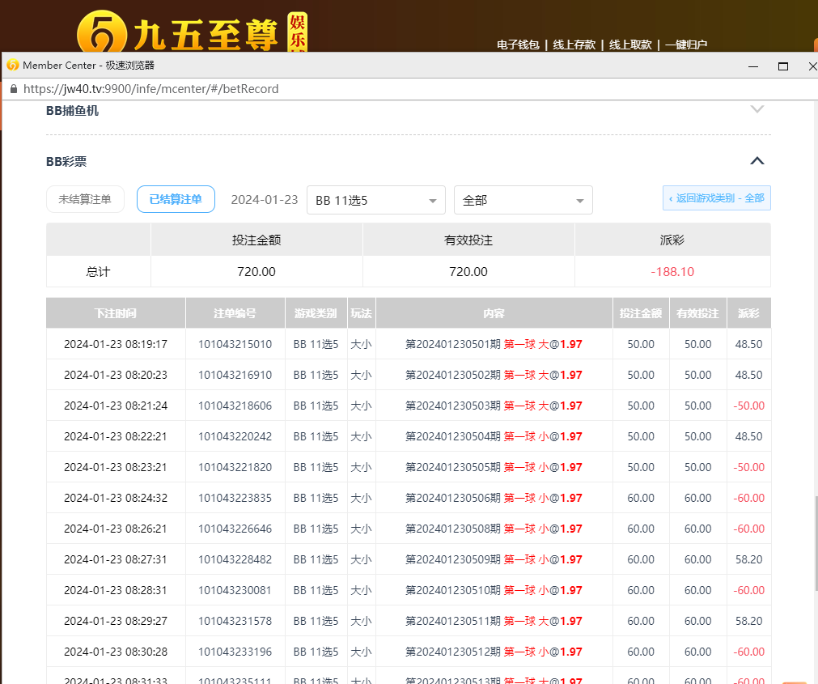This screenshot has height=684, width=818.
Task: Open the 电子钱包 link
Action: 518,45
